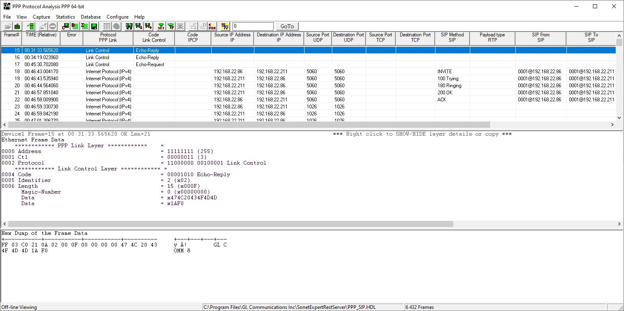This screenshot has width=624, height=311.
Task: Open the Statistics menu
Action: pos(65,17)
